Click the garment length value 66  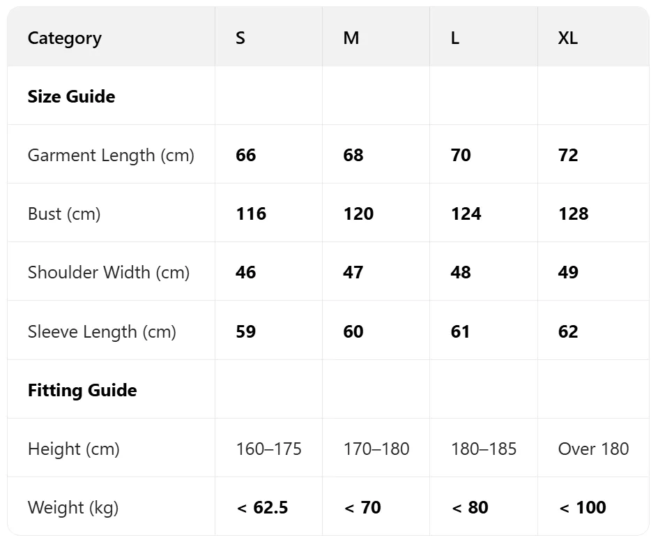(246, 155)
